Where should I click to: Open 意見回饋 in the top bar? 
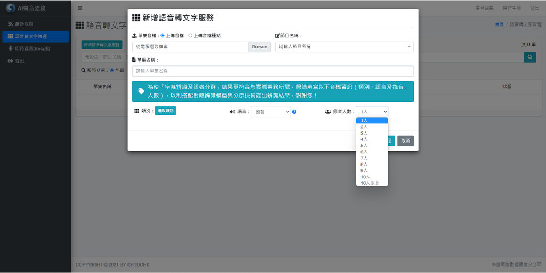pos(485,8)
